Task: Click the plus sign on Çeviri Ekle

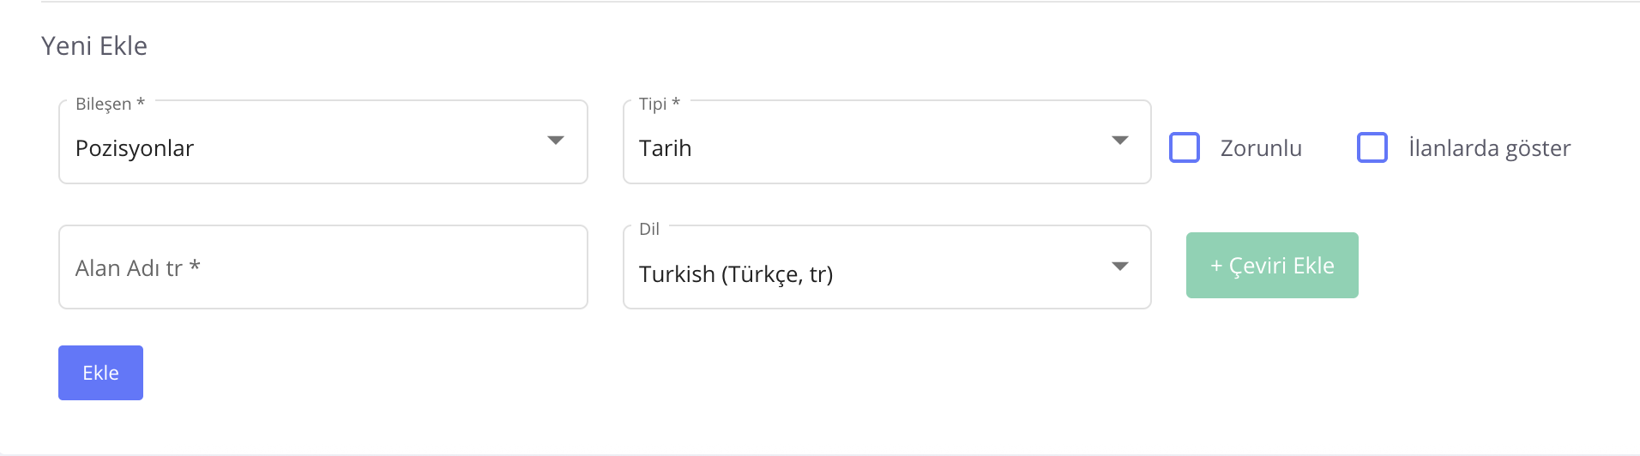Action: (1215, 266)
